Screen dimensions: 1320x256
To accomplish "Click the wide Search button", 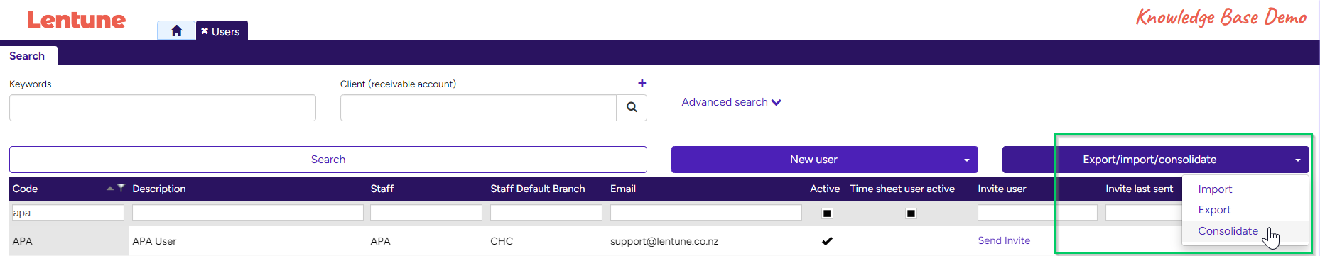I will click(328, 160).
